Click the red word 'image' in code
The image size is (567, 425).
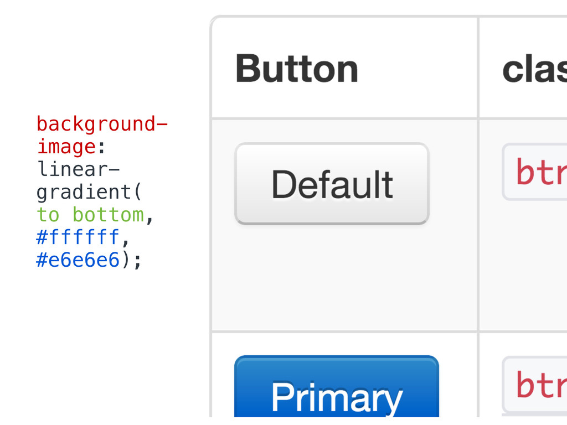pyautogui.click(x=66, y=147)
